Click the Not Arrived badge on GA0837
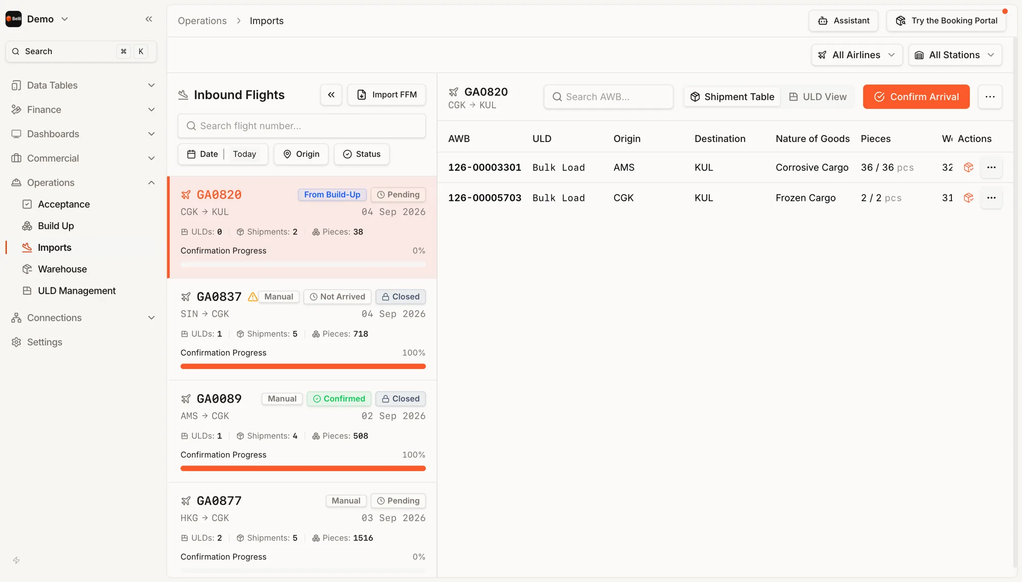 [x=337, y=297]
